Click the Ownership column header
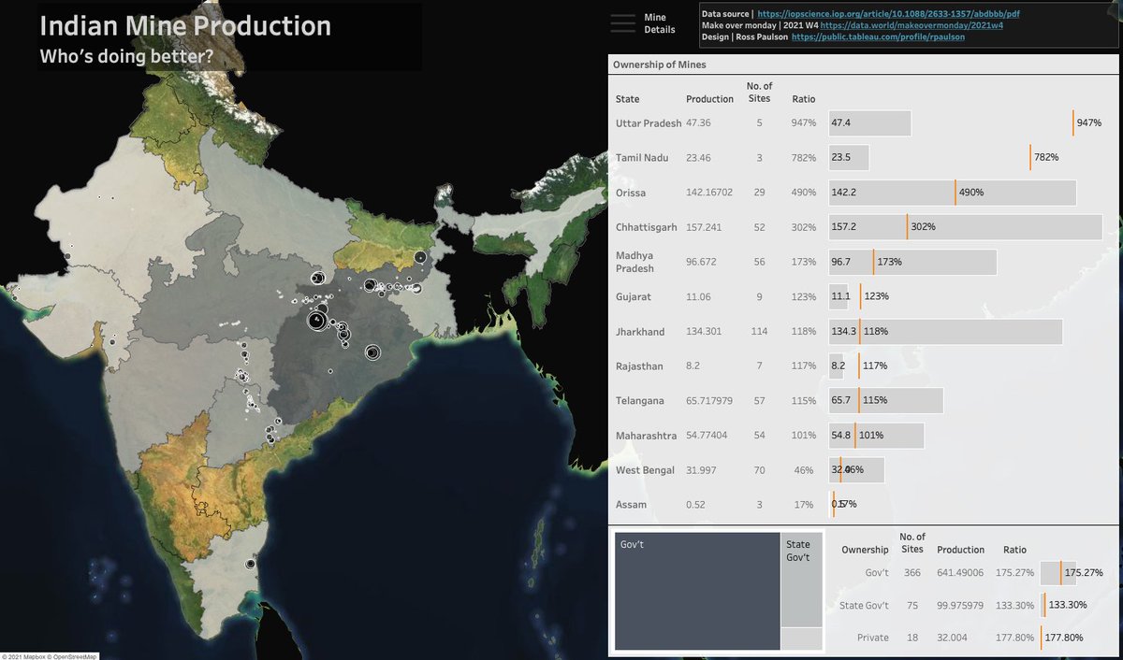This screenshot has width=1123, height=660. (865, 550)
